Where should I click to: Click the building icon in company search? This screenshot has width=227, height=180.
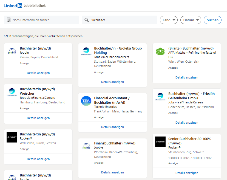click(x=8, y=20)
